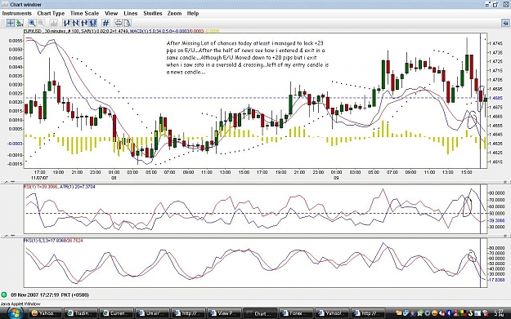Select the crosshair cursor tool

coord(11,23)
